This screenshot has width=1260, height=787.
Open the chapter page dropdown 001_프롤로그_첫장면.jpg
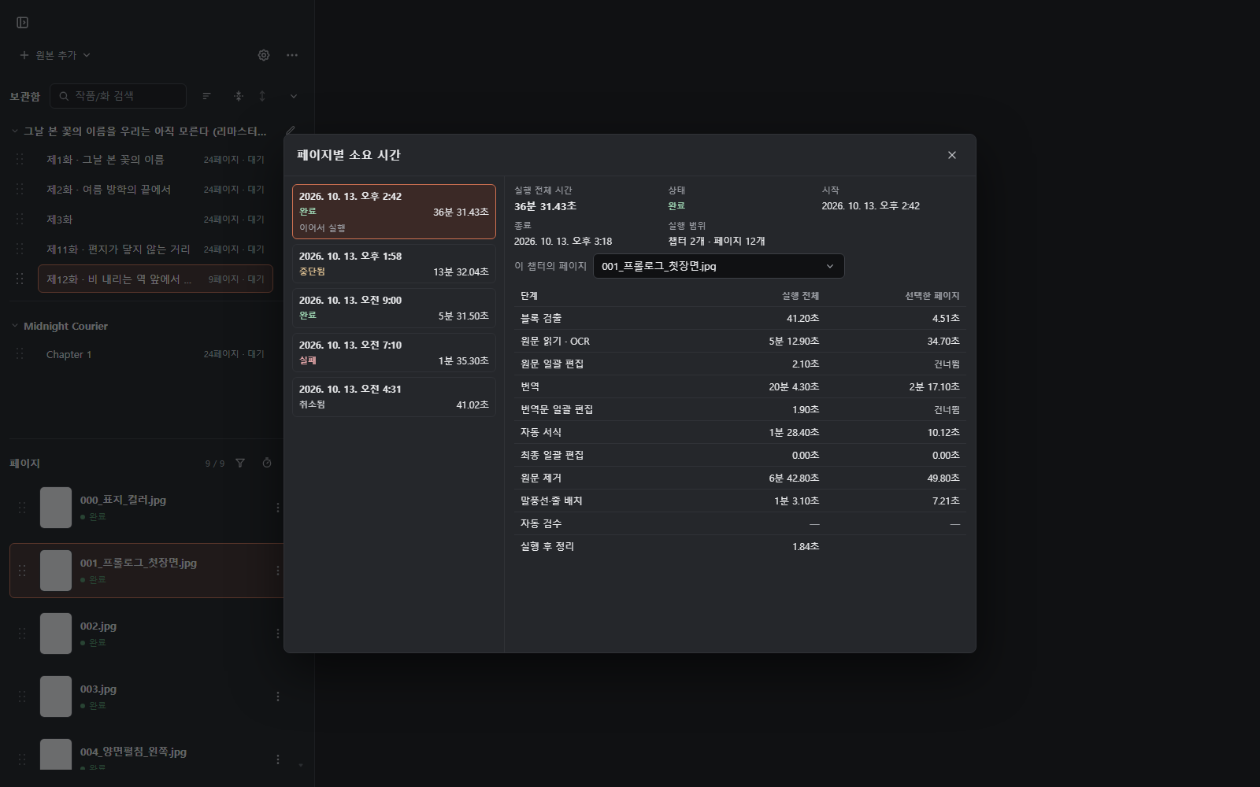point(718,266)
